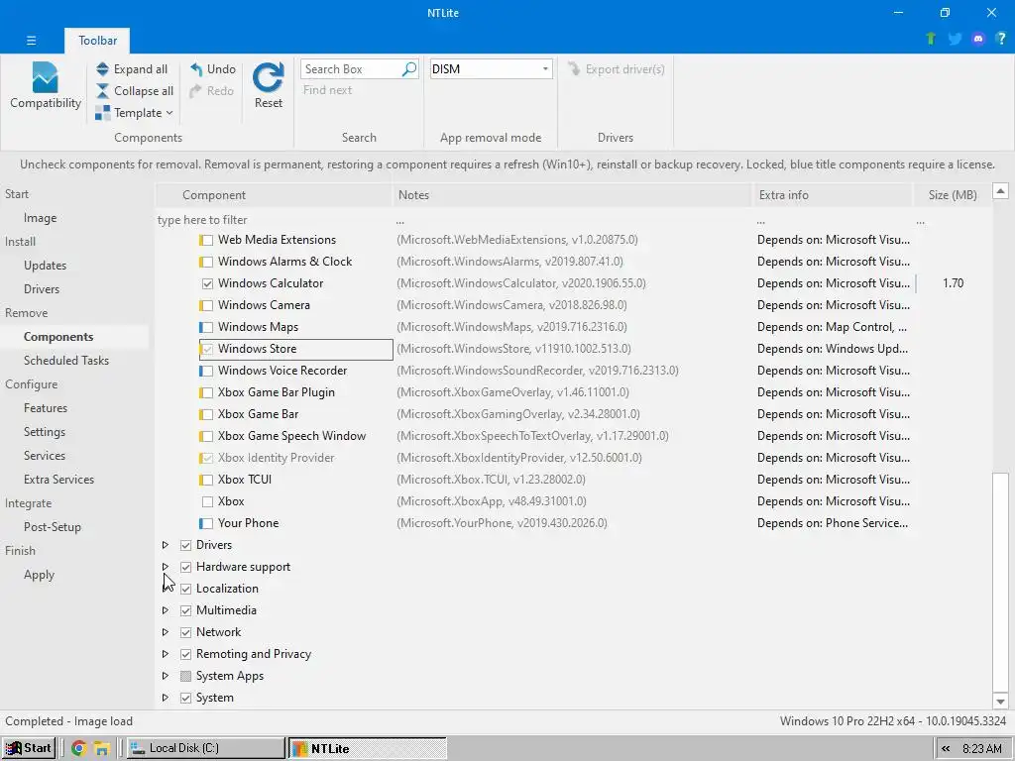Sort by Size (MB) column
The image size is (1015, 761).
(952, 195)
